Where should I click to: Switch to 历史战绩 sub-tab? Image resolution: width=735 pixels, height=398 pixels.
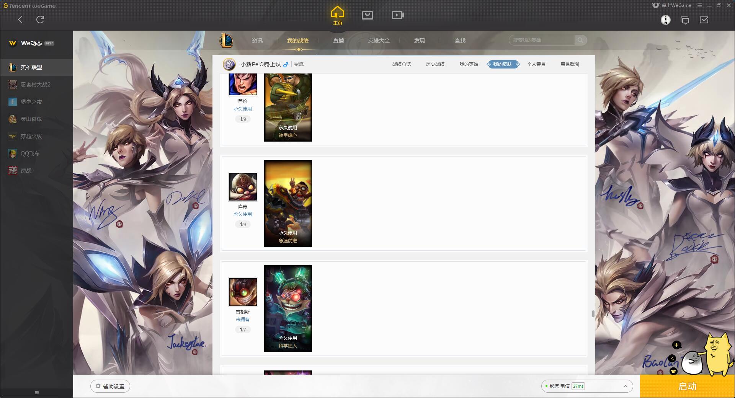(435, 64)
